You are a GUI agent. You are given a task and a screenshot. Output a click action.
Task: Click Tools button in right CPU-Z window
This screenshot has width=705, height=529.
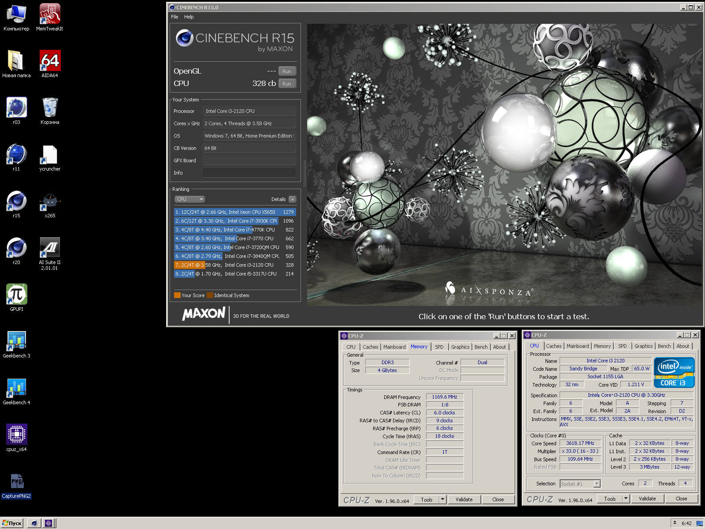(610, 499)
